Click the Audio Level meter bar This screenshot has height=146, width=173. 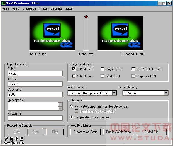click(x=86, y=35)
